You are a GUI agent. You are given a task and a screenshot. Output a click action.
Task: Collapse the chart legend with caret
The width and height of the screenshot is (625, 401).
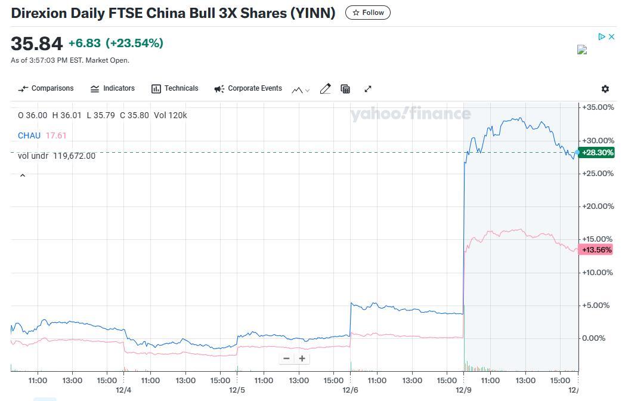(23, 175)
